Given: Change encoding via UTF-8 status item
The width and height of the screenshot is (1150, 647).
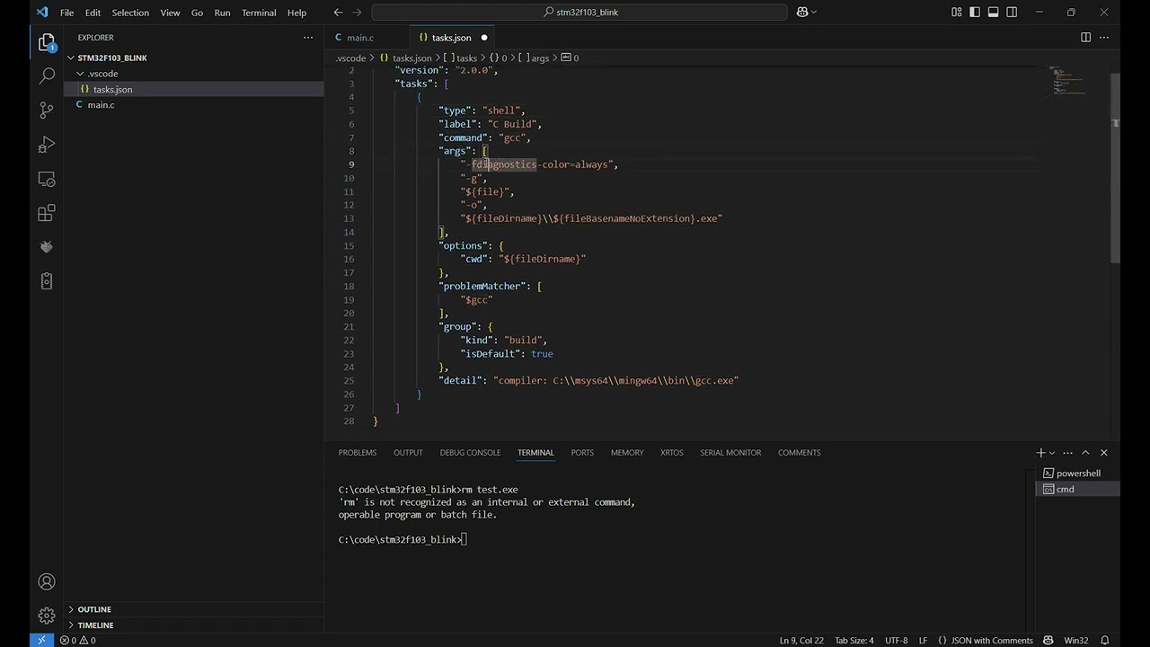Looking at the screenshot, I should (x=896, y=640).
